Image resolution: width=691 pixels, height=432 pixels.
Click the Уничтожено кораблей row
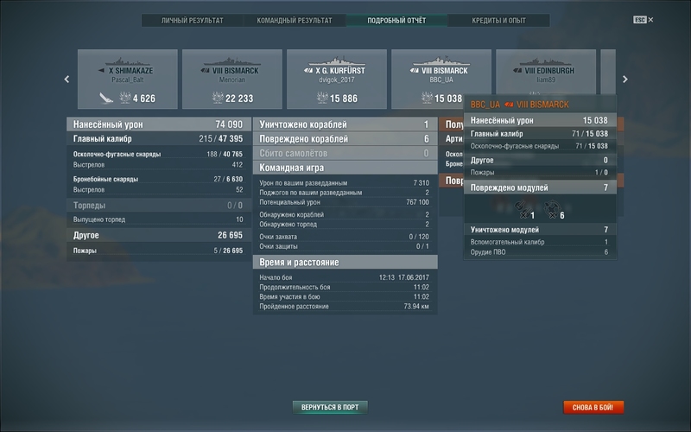(x=345, y=124)
